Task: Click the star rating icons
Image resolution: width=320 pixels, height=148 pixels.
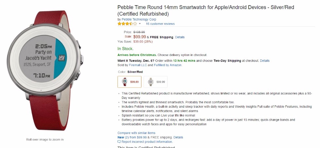Action: (127, 24)
